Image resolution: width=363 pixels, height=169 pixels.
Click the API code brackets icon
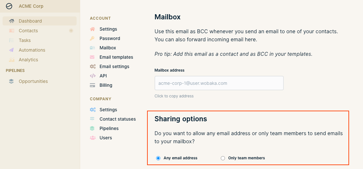[92, 76]
